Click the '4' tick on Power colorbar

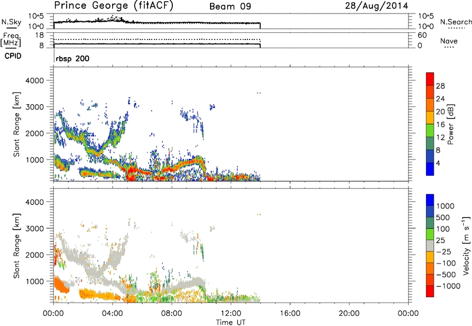pyautogui.click(x=438, y=163)
